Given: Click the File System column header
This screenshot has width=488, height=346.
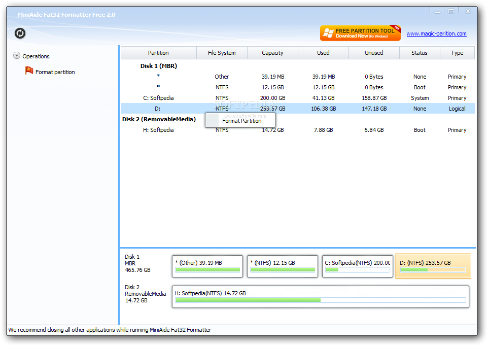Looking at the screenshot, I should (x=222, y=53).
